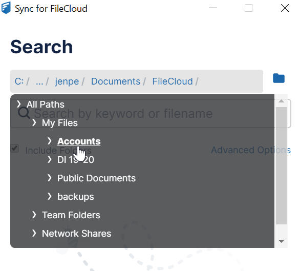Select Public Documents in the tree
This screenshot has width=299, height=271.
96,178
